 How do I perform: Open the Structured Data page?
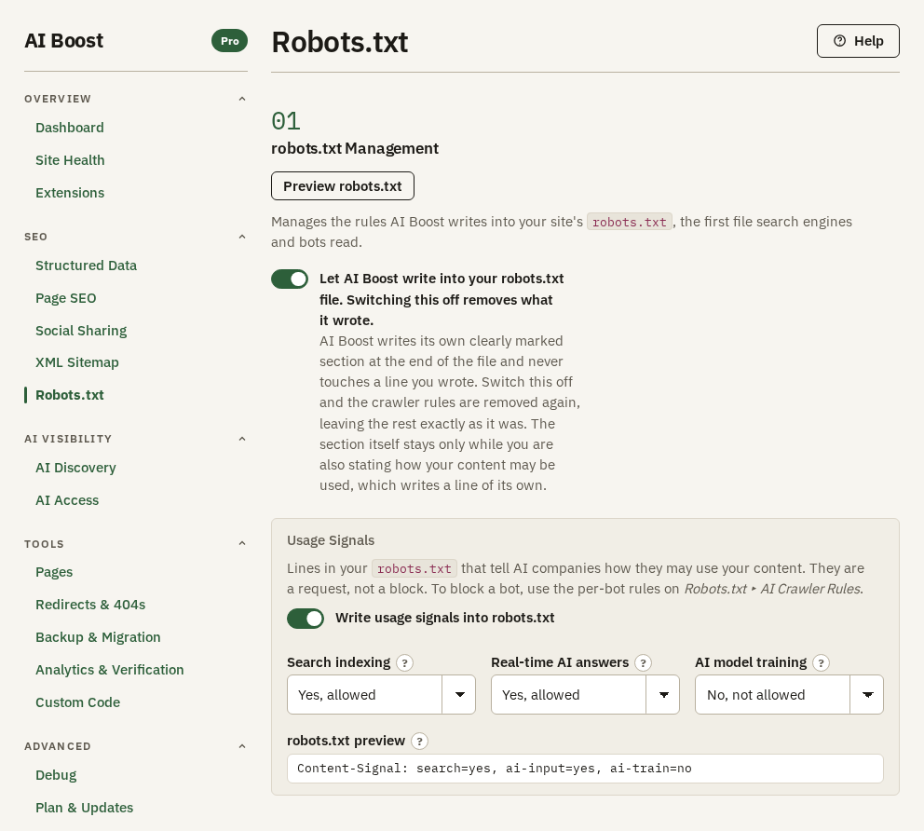(x=86, y=266)
